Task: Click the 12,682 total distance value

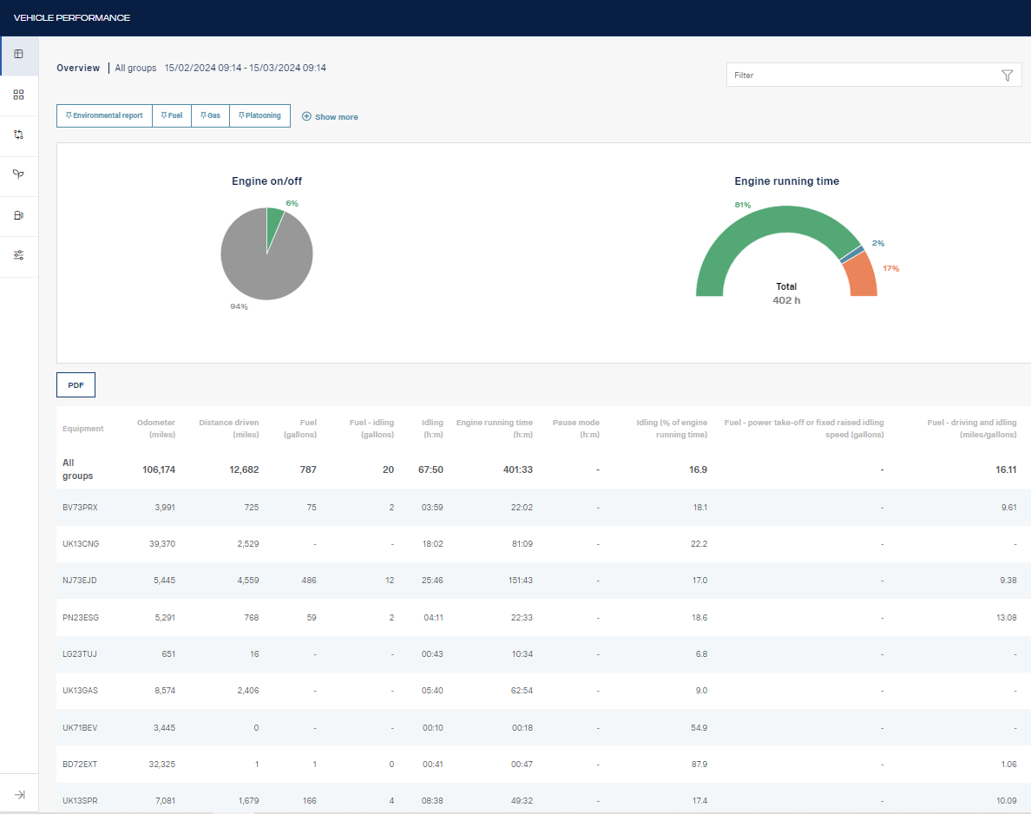Action: tap(244, 469)
